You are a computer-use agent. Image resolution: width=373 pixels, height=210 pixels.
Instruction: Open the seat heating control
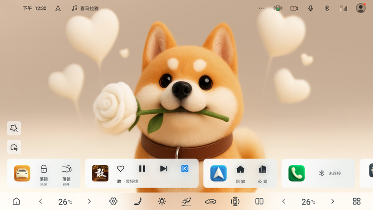click(x=138, y=202)
